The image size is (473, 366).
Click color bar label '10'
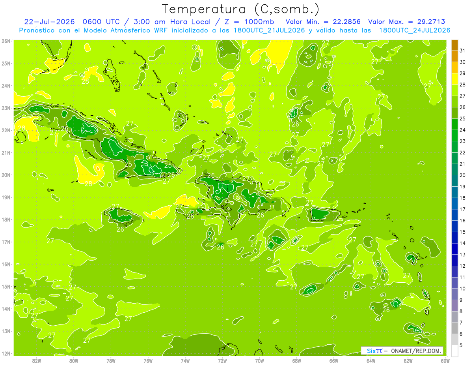point(463,289)
